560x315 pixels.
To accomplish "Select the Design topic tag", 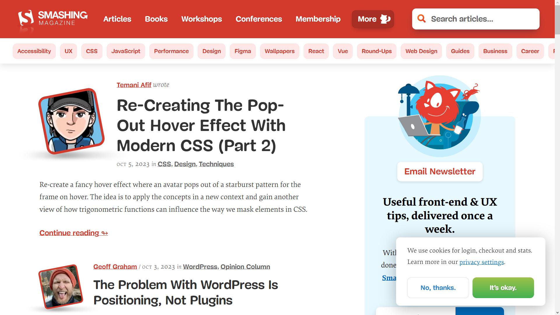I will pos(211,51).
